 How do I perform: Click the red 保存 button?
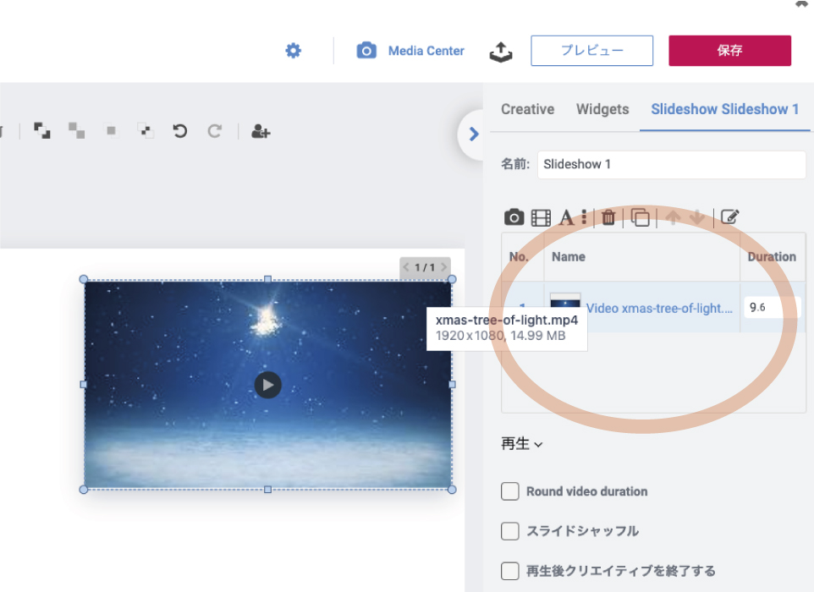(729, 51)
